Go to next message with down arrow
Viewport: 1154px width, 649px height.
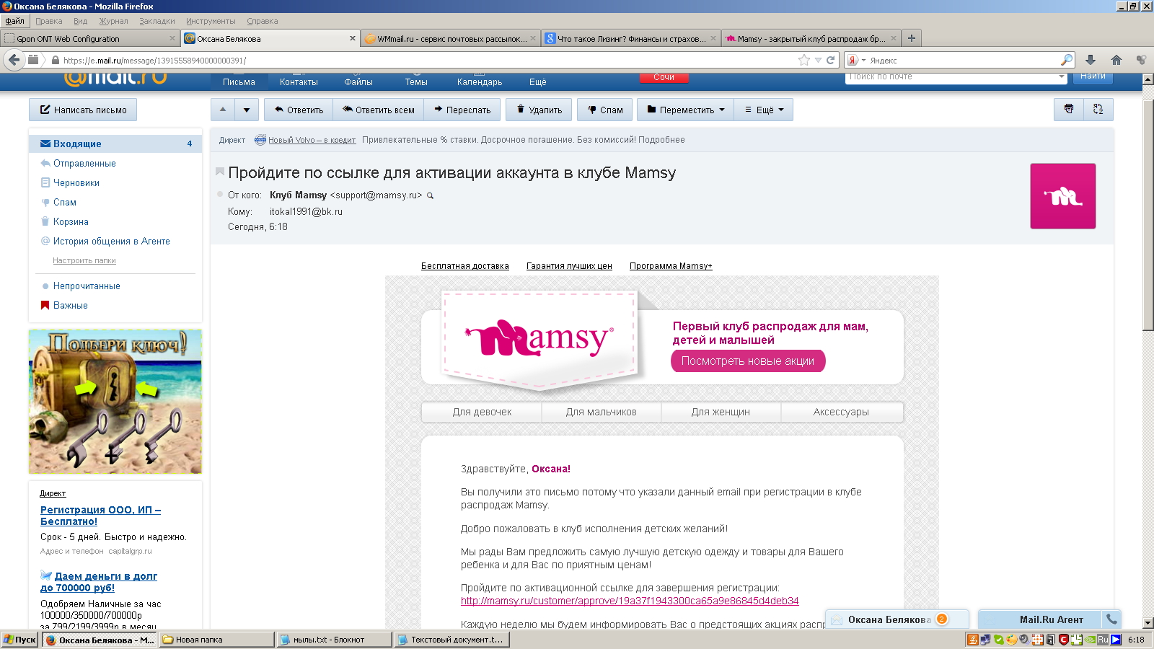pyautogui.click(x=247, y=110)
